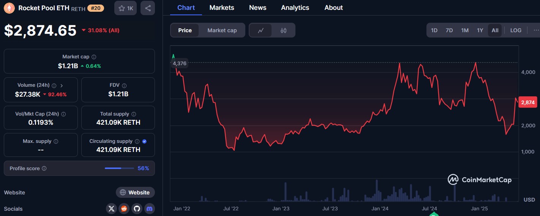This screenshot has height=216, width=540.
Task: Open the Reddit social link
Action: 124,208
